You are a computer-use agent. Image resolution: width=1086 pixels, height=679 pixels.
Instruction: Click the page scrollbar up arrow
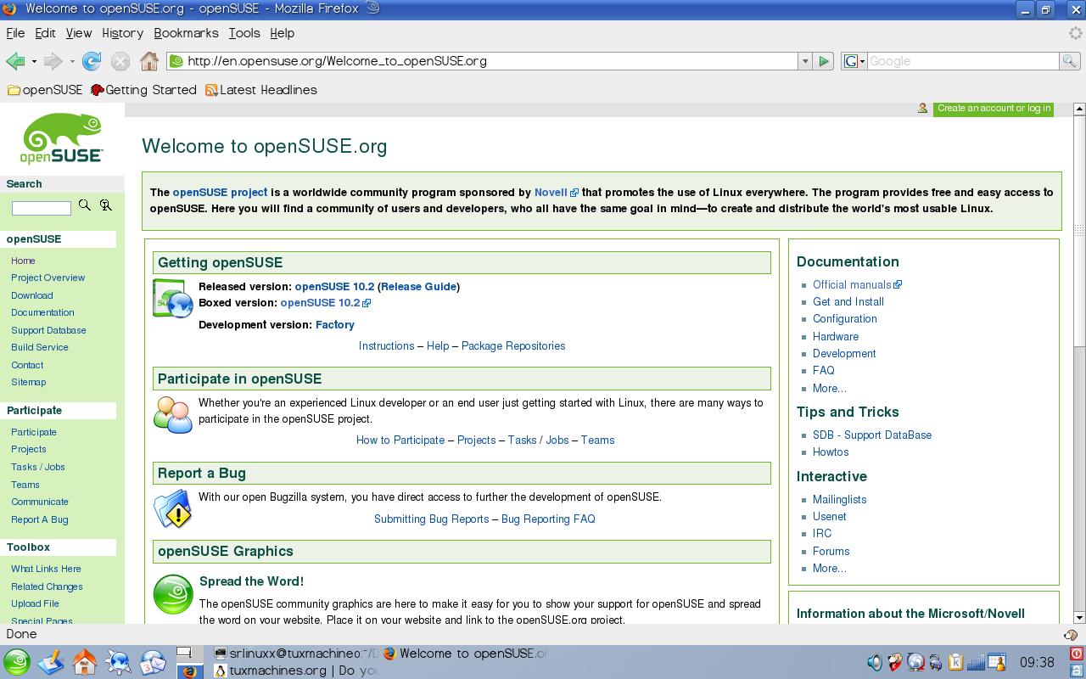coord(1079,109)
